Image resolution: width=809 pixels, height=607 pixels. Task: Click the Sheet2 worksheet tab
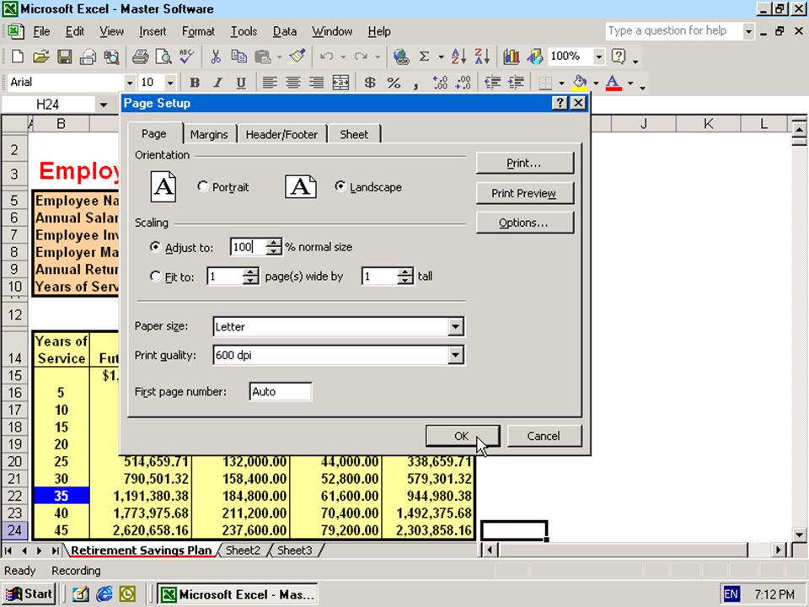(x=243, y=551)
